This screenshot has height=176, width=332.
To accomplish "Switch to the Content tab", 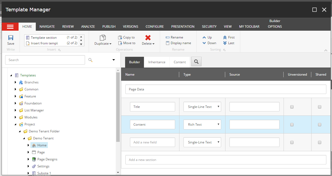I will tap(180, 62).
